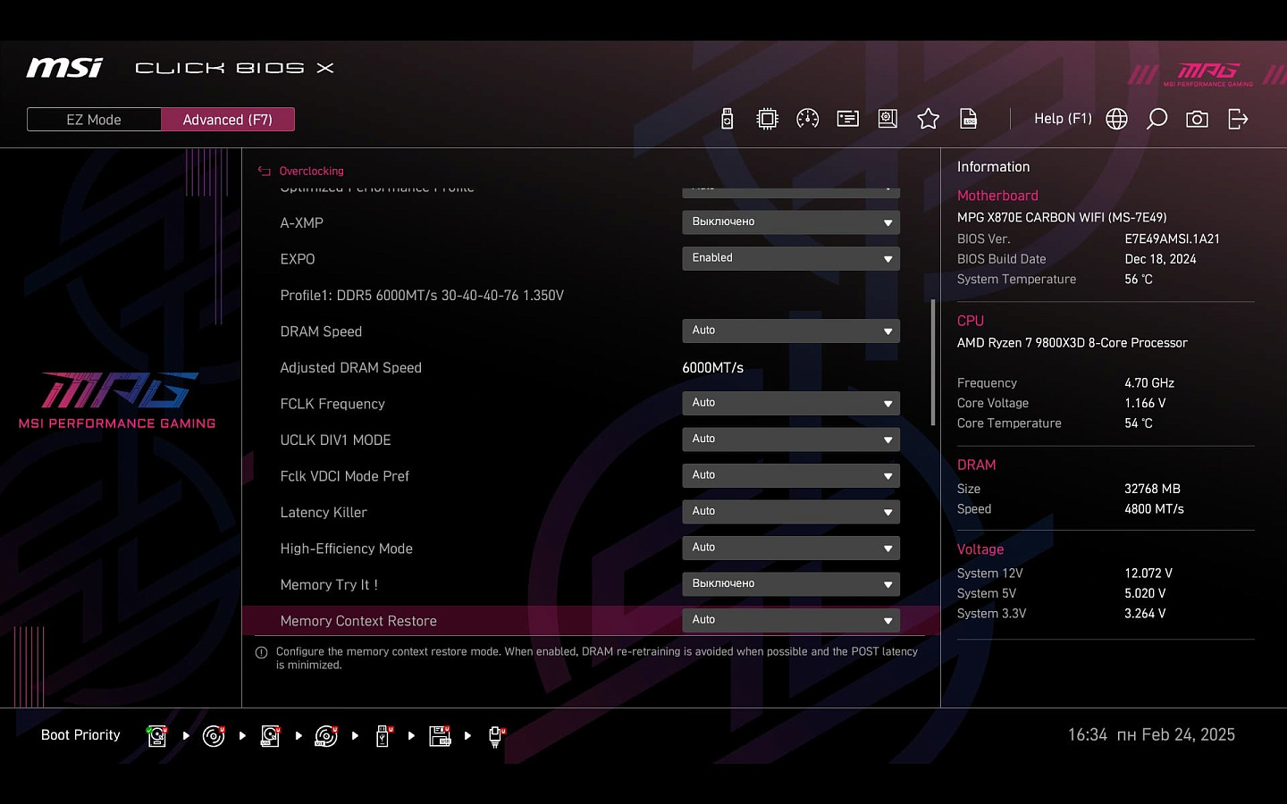
Task: Click the BIOS version E7E49AMSI.1A21 value
Action: tap(1172, 239)
